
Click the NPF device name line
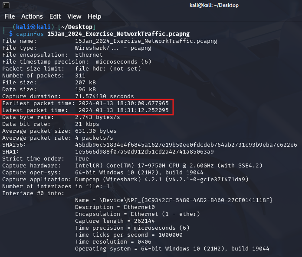click(x=174, y=200)
